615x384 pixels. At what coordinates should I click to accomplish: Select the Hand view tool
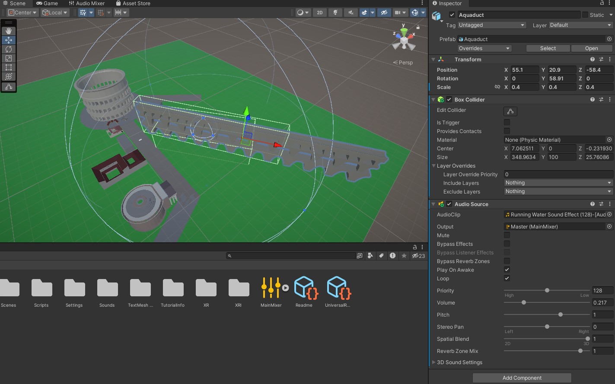click(8, 31)
